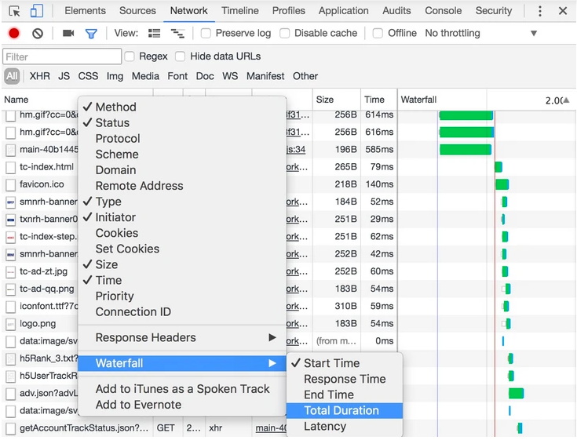This screenshot has height=440, width=577.
Task: Expand the Response Headers submenu
Action: coord(182,337)
